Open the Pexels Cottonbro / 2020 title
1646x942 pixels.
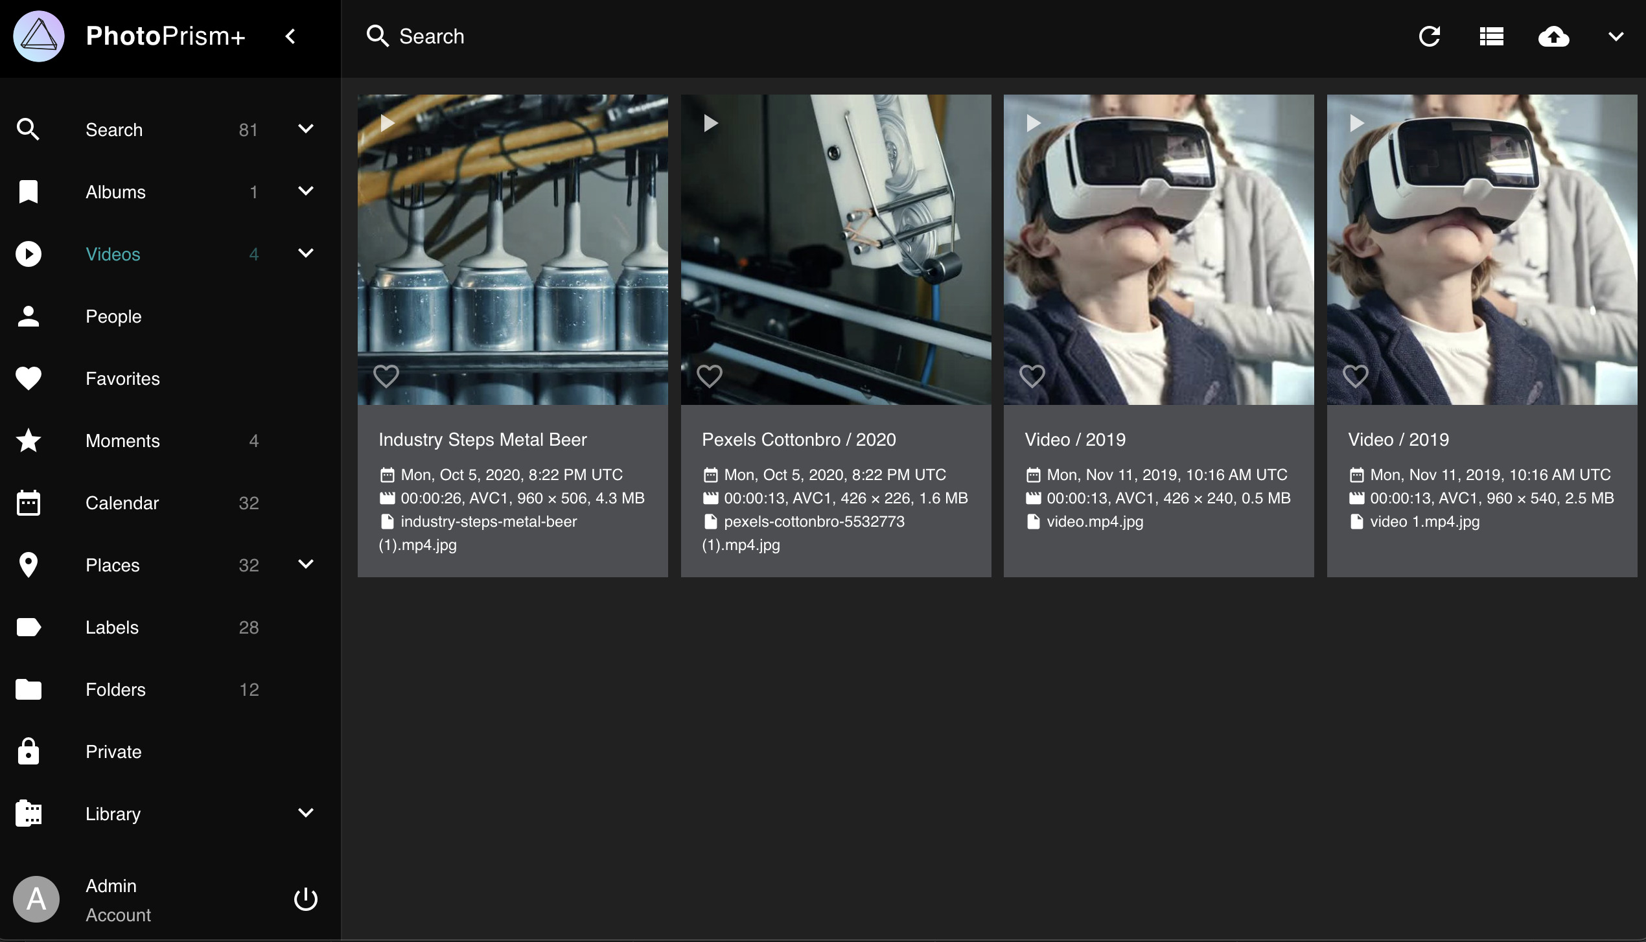[x=798, y=439]
